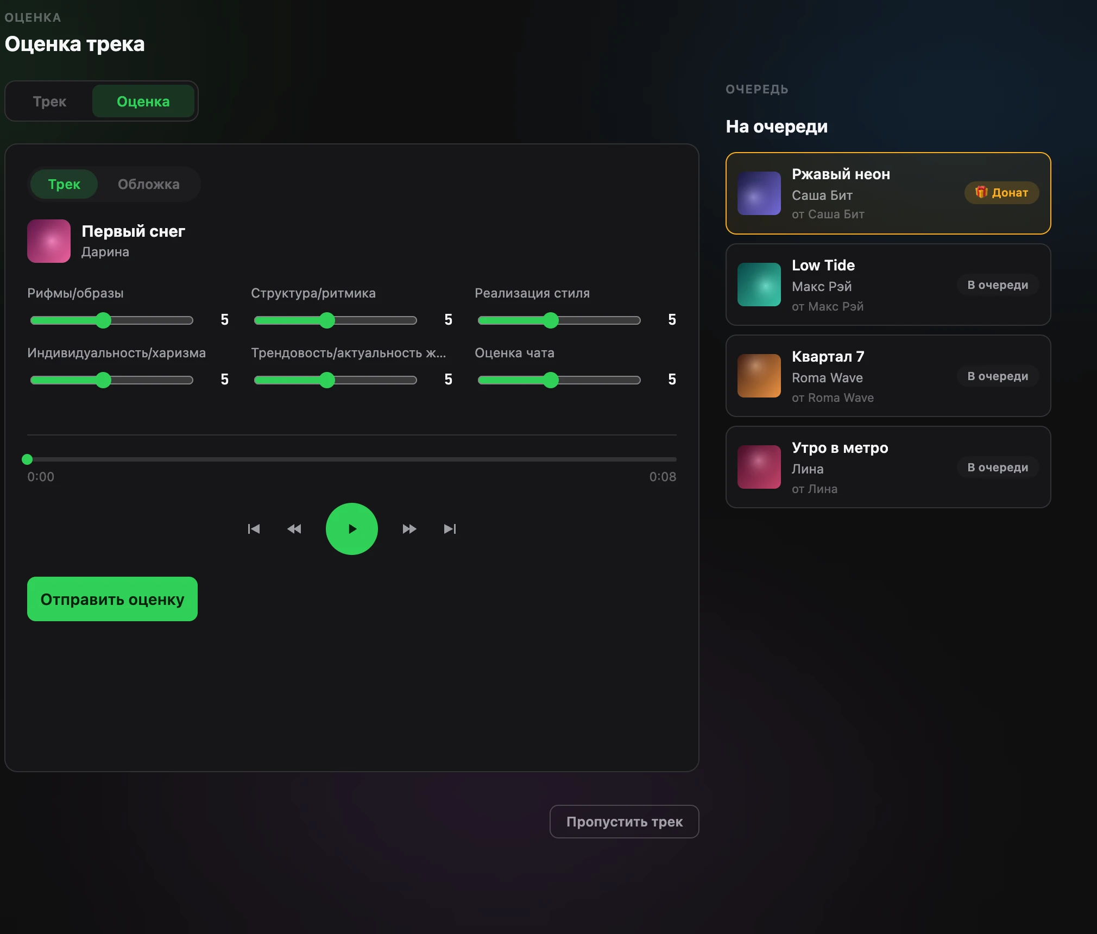Select the top Оценка tab

(143, 102)
